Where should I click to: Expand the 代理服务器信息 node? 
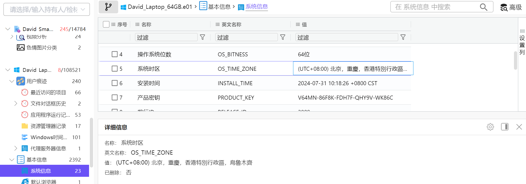(x=16, y=148)
